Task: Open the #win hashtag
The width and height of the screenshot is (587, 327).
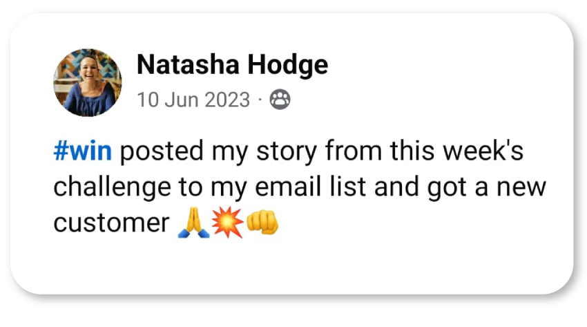Action: [x=82, y=151]
